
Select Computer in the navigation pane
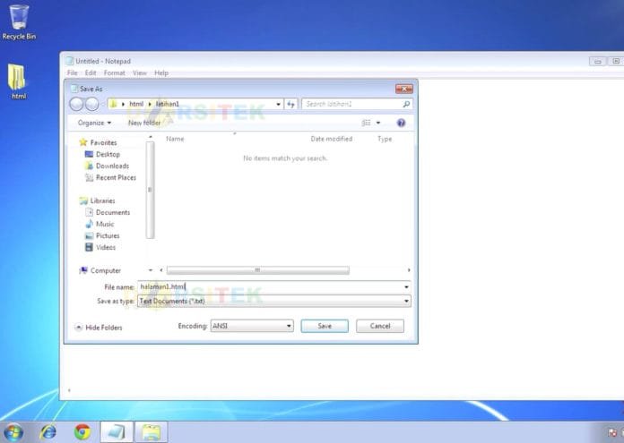click(100, 270)
